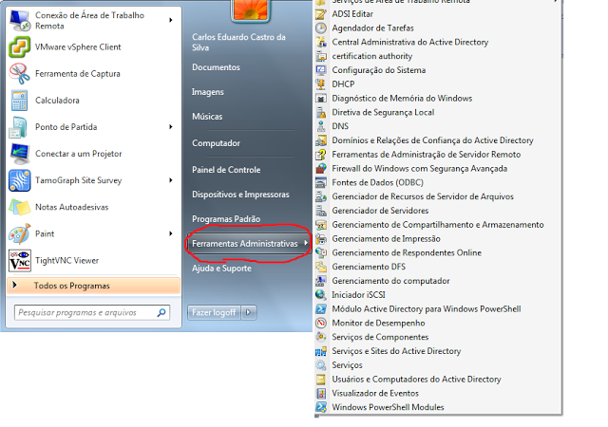
Task: Open Ajuda e Suporte
Action: click(221, 269)
